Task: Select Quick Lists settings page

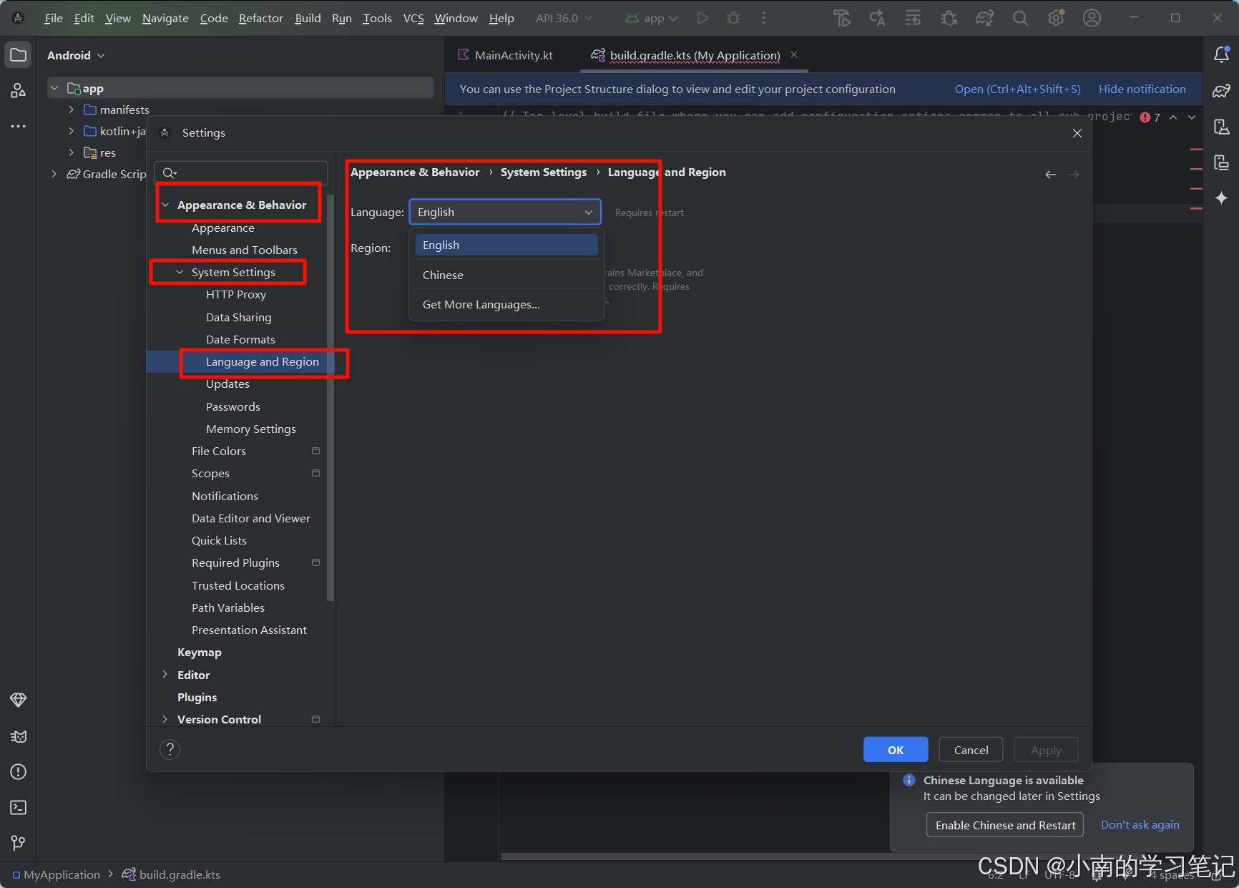Action: point(219,541)
